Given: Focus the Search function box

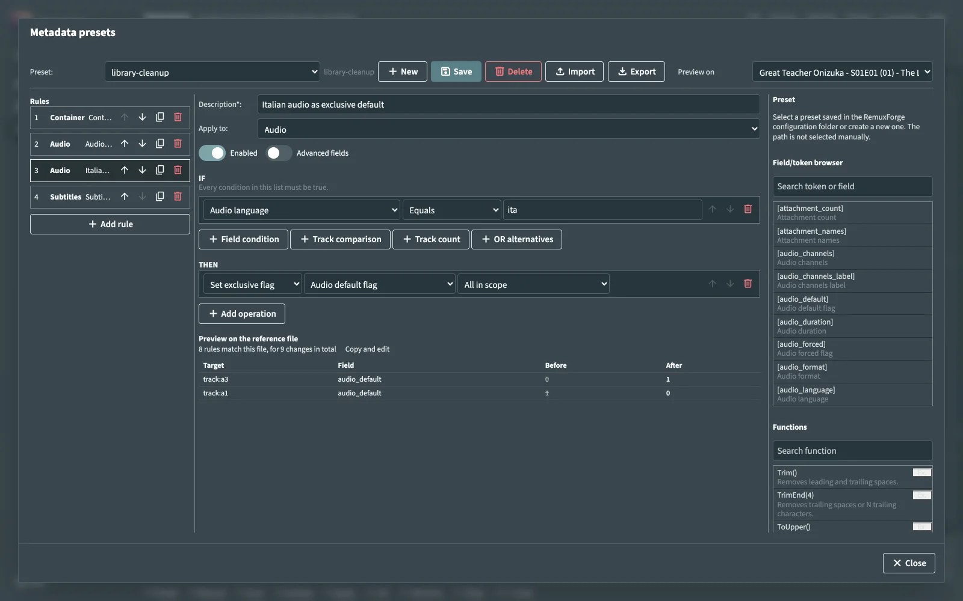Looking at the screenshot, I should (x=852, y=451).
